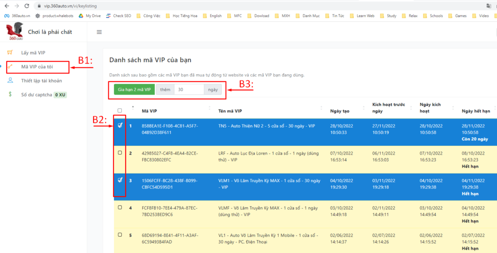Open the Check SEO bookmark
497x253 pixels.
(119, 16)
